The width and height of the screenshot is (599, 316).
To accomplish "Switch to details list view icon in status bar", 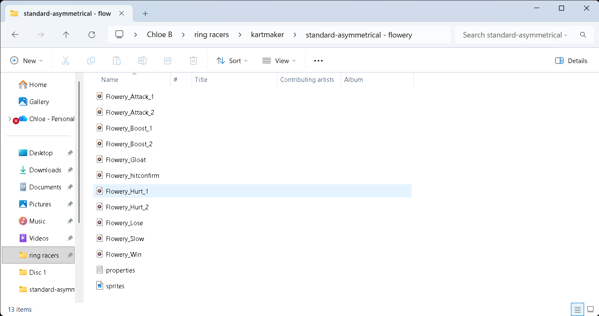I will pyautogui.click(x=577, y=309).
